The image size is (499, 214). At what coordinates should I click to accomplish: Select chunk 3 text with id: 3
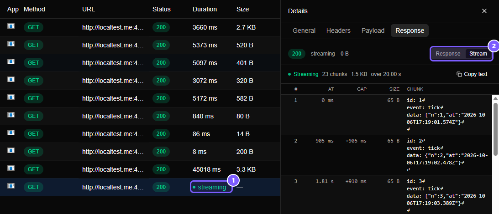(x=447, y=195)
